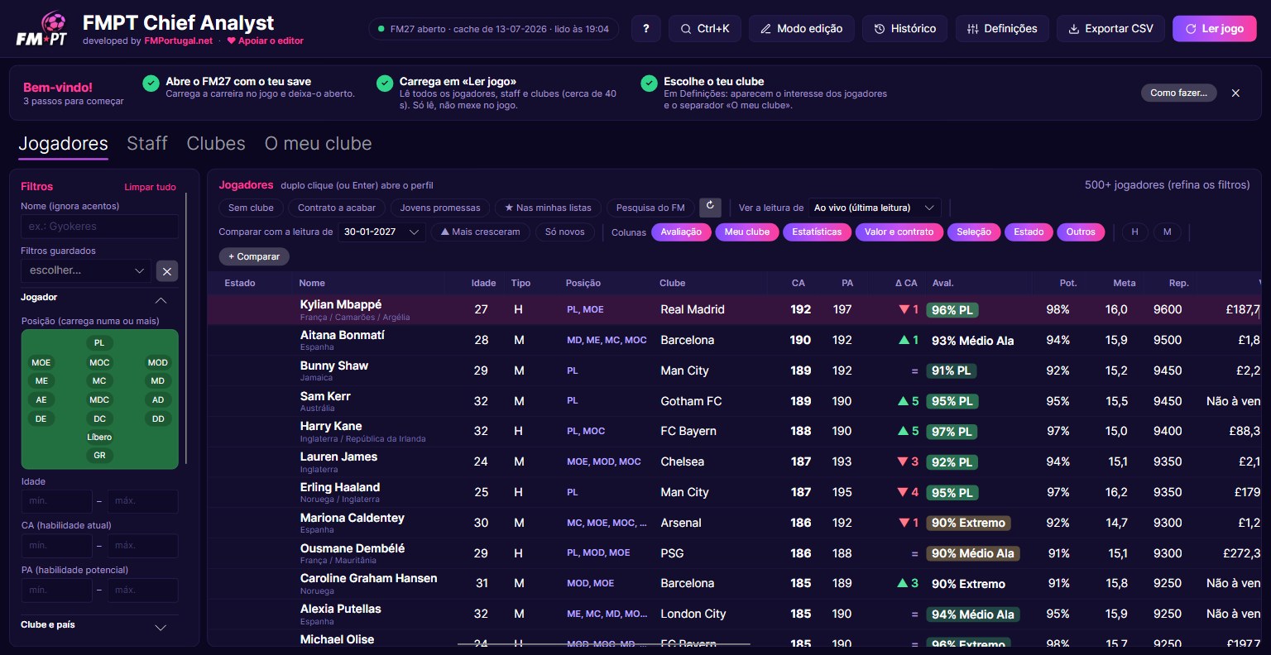Switch to the Clubes tab

[216, 144]
